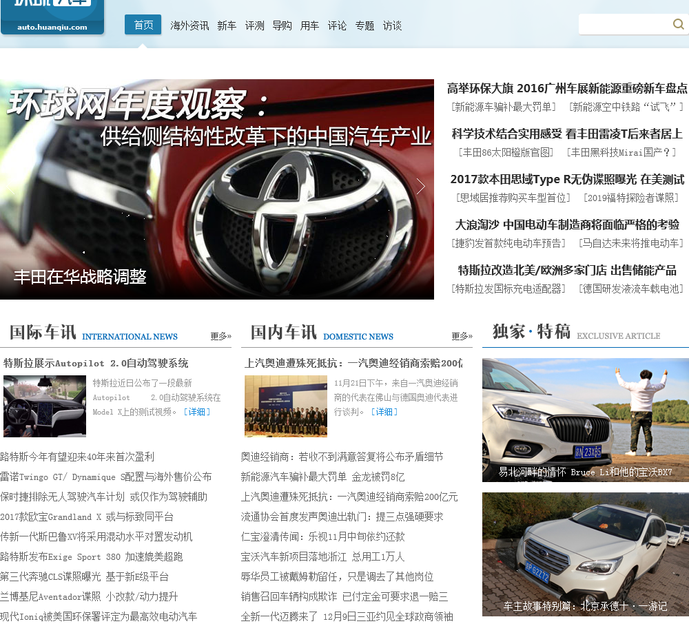689x626 pixels.
Task: Open 2019福特探险者谍照 link
Action: coord(631,198)
